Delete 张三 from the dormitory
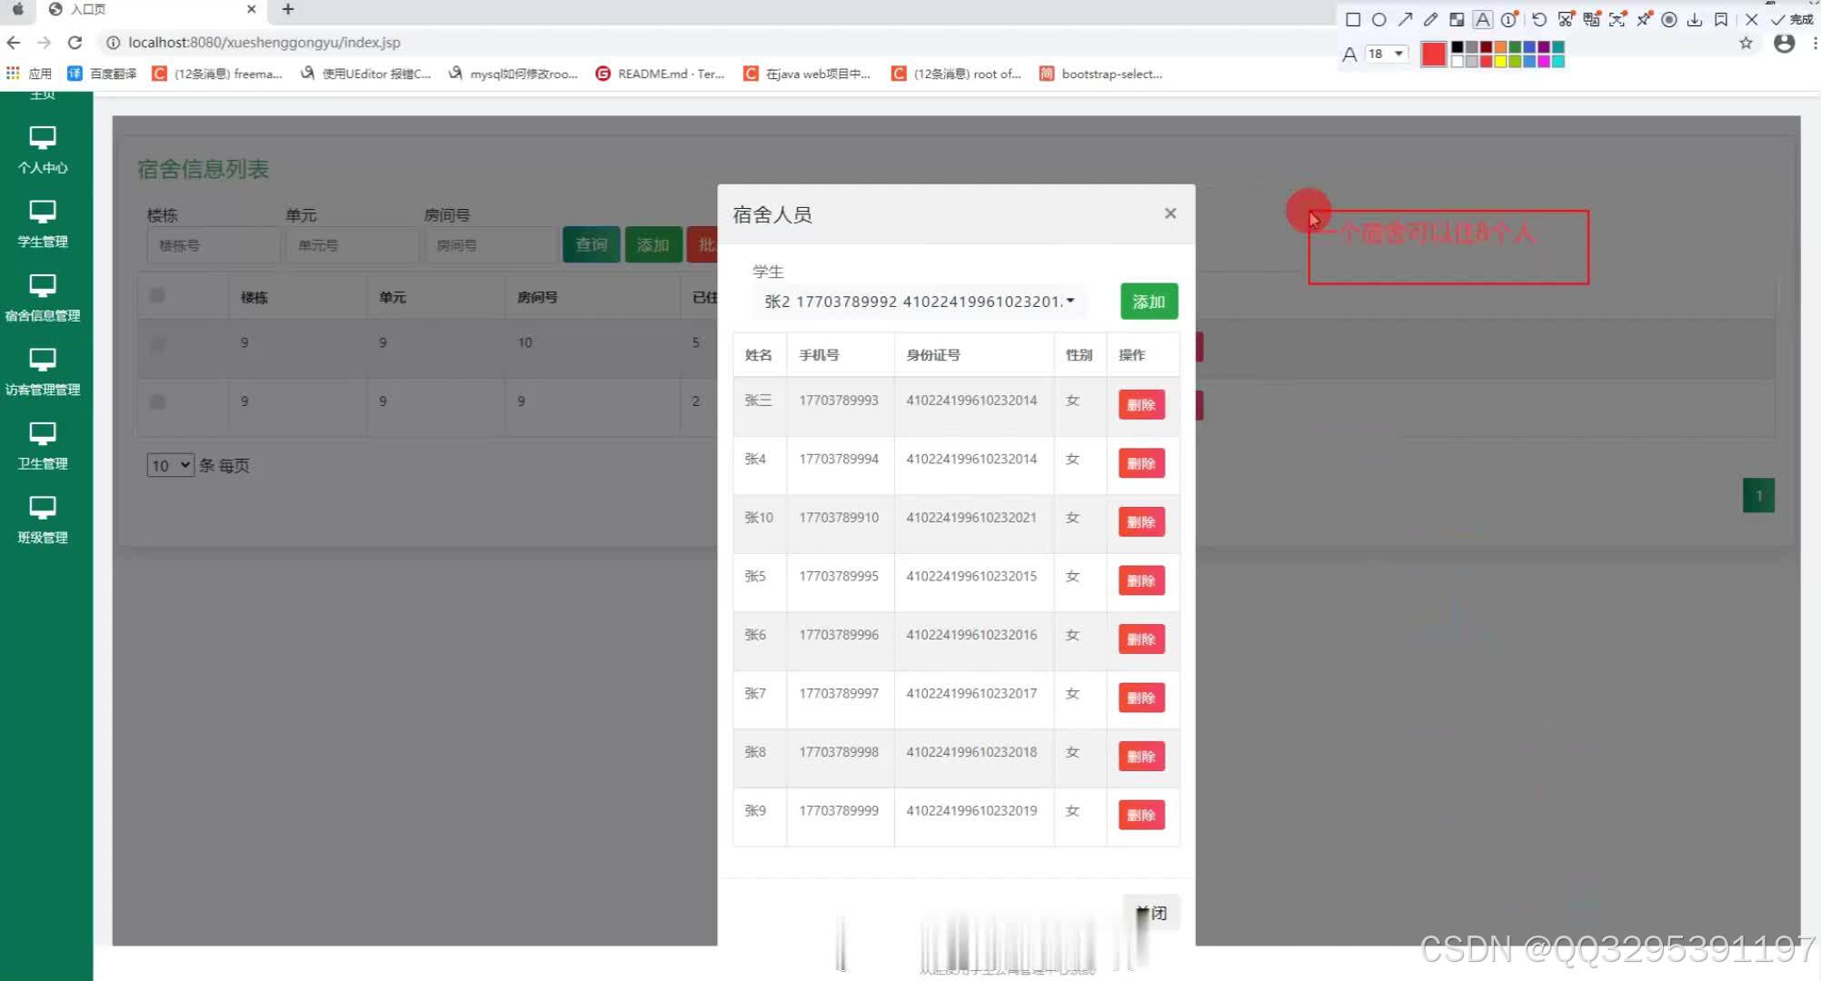1821x981 pixels. pos(1141,405)
